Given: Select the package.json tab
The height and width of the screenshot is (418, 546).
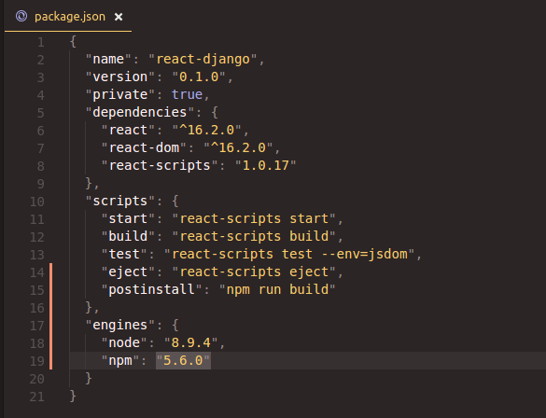Looking at the screenshot, I should [68, 17].
